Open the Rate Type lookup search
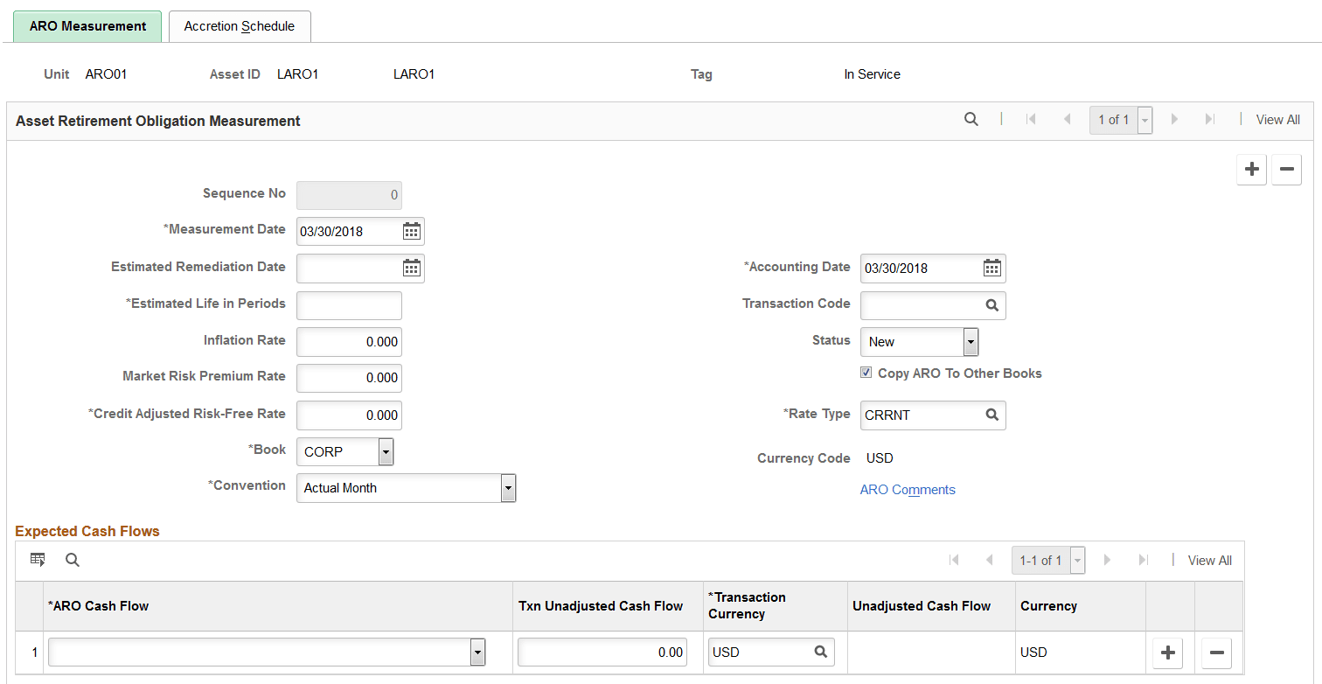 click(x=991, y=415)
